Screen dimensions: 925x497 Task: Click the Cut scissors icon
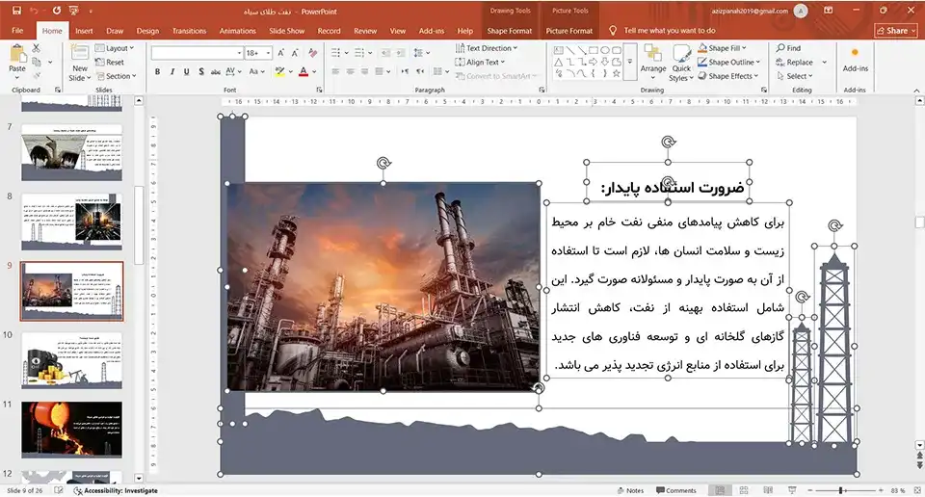37,48
